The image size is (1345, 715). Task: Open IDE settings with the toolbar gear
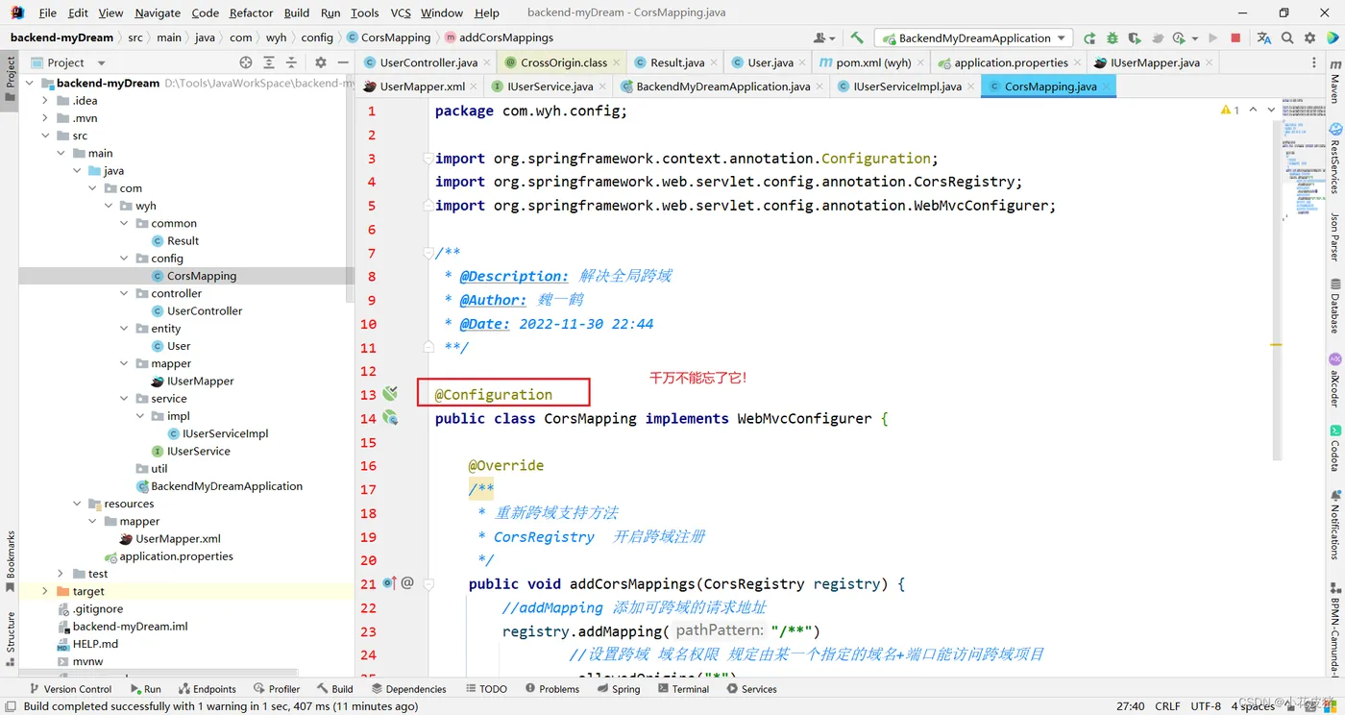tap(1310, 37)
